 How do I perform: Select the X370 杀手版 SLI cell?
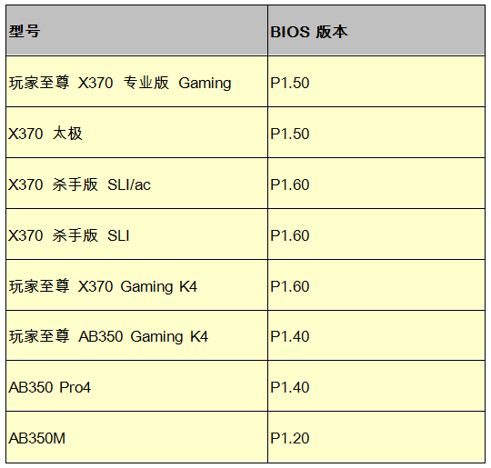(x=136, y=234)
